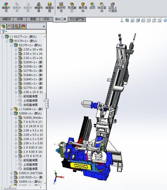The image size is (167, 190).
Task: Switch to the DisplayManager color-ball tab
Action: (x=23, y=26)
